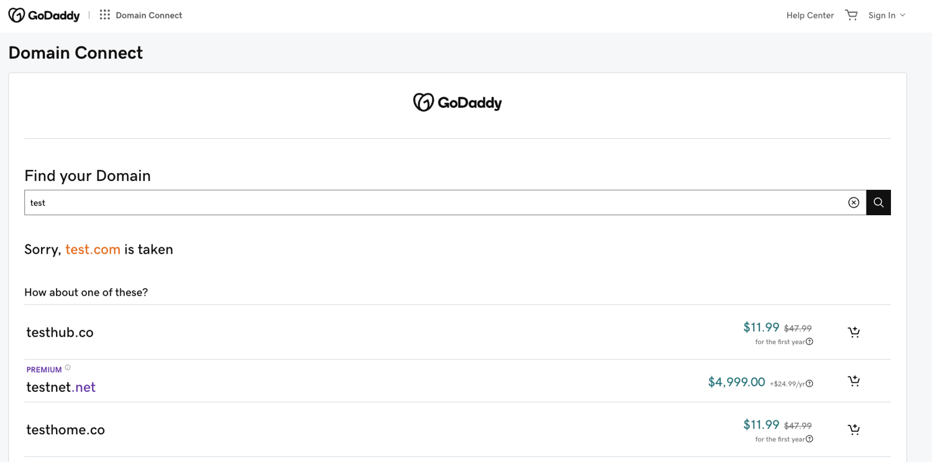Select the Domain Connect menu item
932x462 pixels.
coord(148,14)
